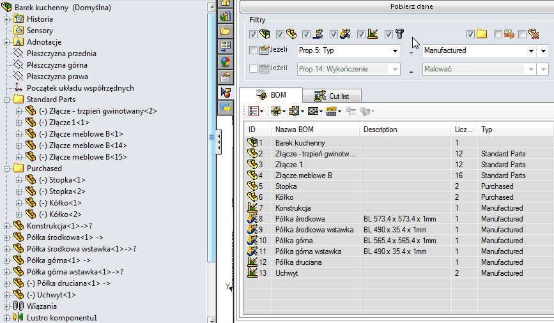Sort by the Nazwa BOM column header
This screenshot has width=554, height=323.
point(315,130)
